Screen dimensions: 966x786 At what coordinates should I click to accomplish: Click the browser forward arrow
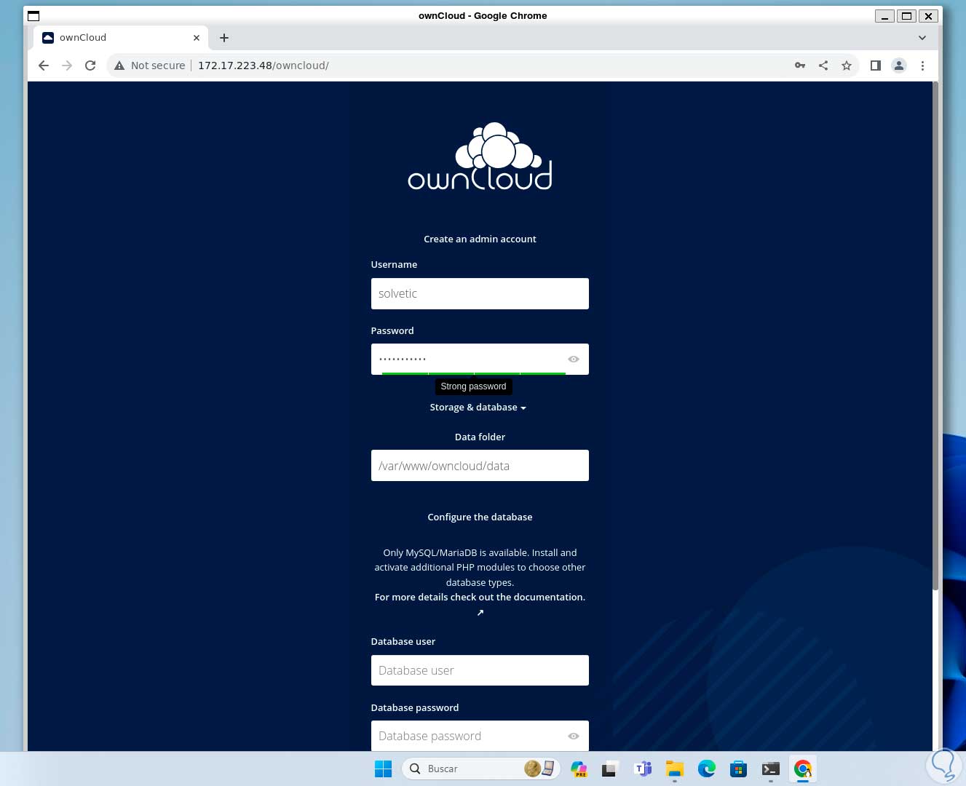[x=67, y=65]
